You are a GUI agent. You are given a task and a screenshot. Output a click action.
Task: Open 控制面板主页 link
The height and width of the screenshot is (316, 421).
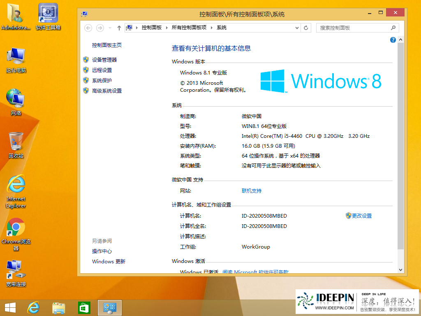[107, 45]
